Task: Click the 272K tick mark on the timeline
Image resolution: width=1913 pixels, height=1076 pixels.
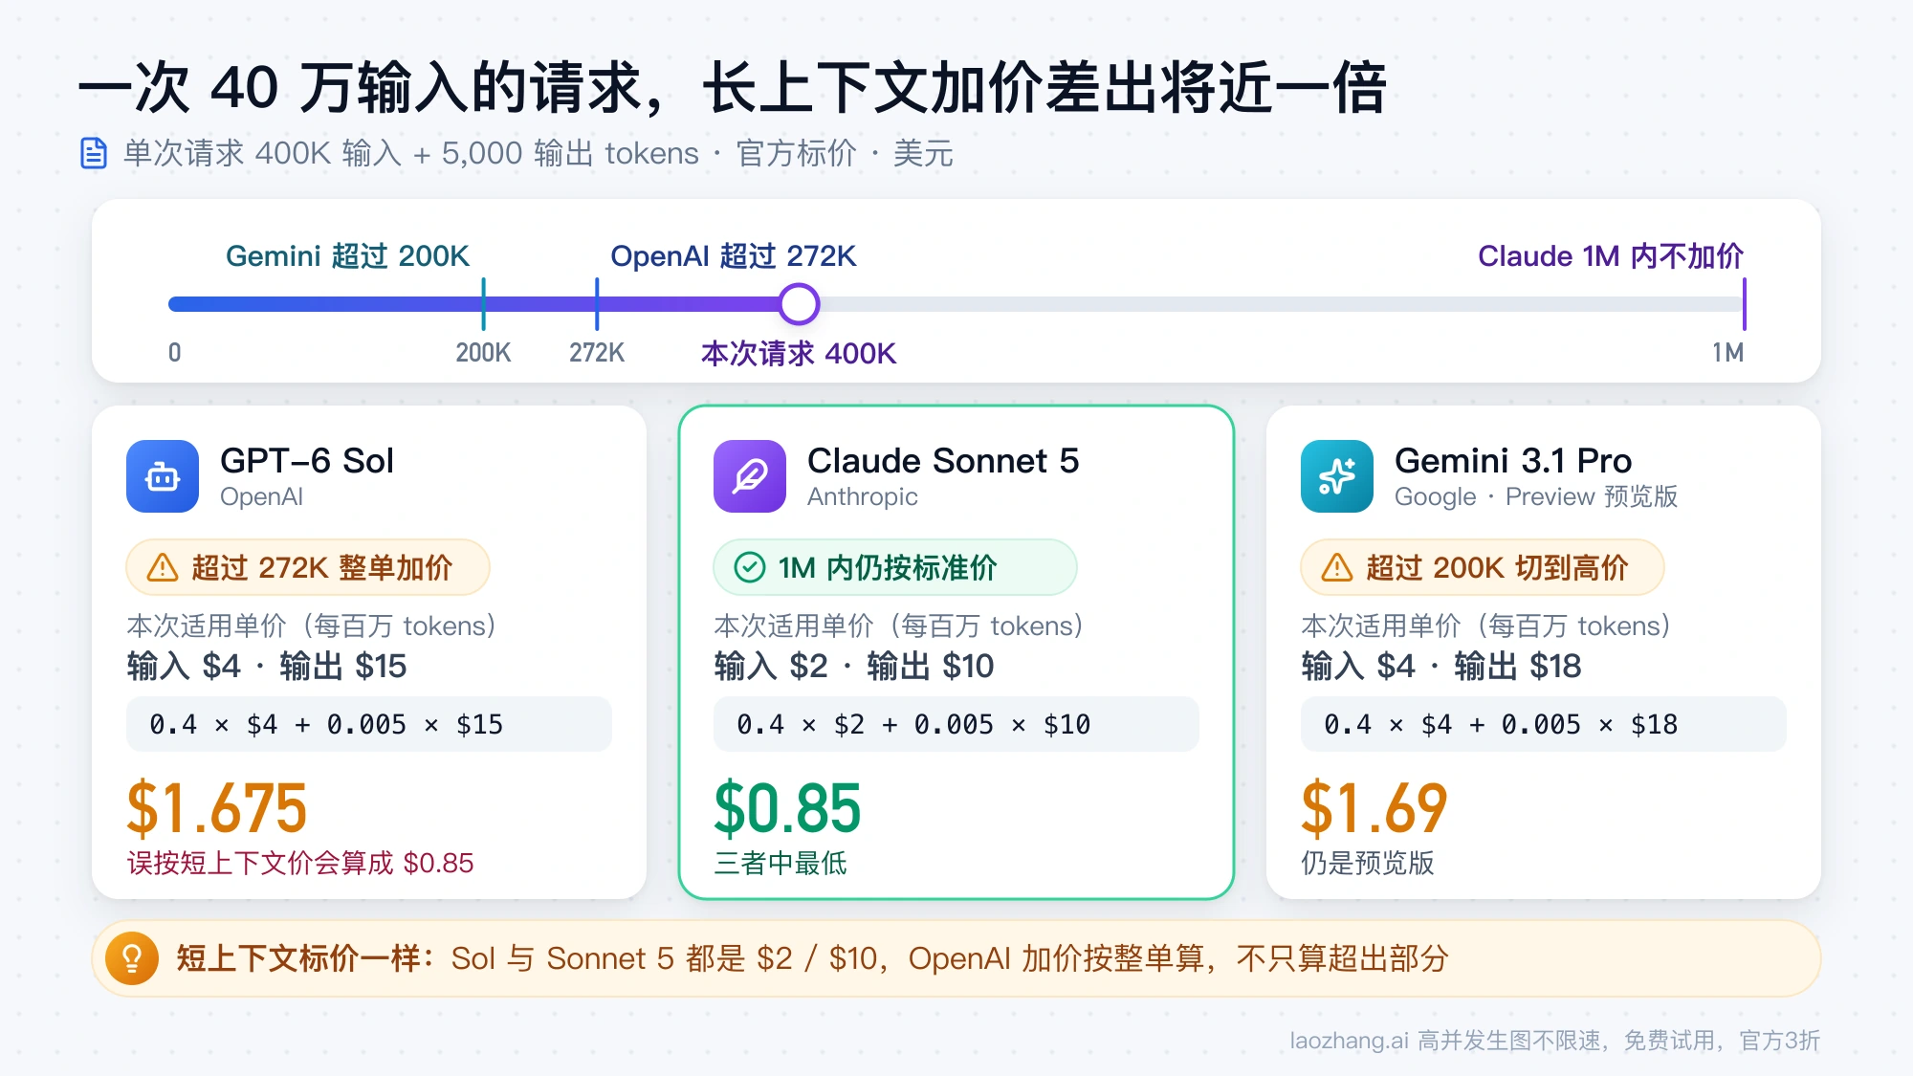Action: point(597,304)
